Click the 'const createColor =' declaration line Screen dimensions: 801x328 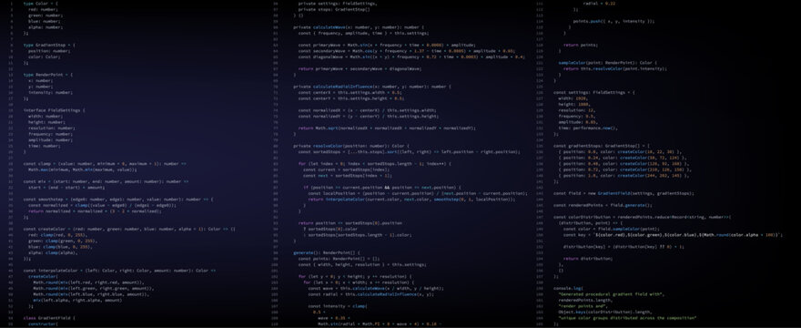coord(129,229)
